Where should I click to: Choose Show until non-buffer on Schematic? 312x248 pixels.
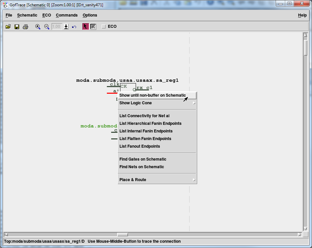153,95
